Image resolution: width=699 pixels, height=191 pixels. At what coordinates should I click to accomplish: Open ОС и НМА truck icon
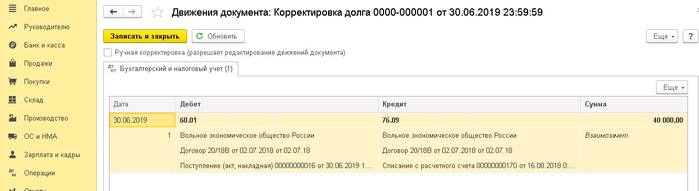click(13, 136)
